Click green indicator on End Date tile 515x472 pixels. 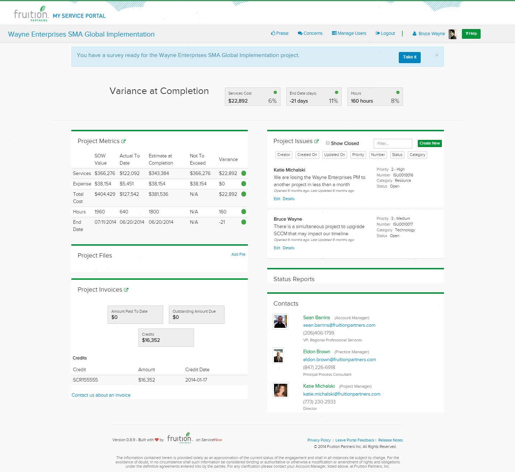click(336, 93)
